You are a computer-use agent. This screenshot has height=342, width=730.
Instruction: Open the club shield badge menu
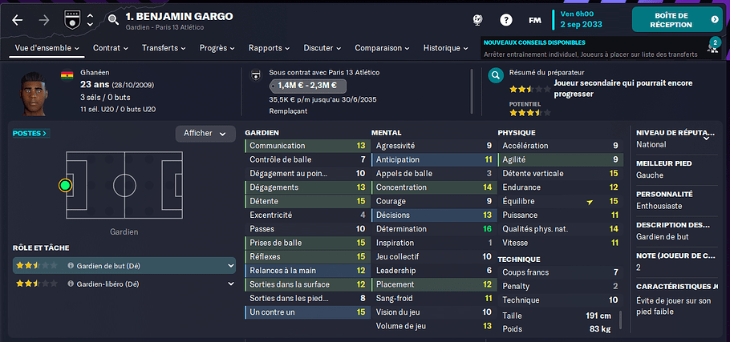tap(72, 20)
